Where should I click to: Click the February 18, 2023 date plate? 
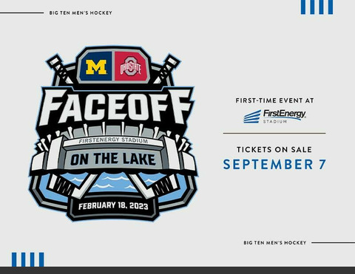coord(113,206)
